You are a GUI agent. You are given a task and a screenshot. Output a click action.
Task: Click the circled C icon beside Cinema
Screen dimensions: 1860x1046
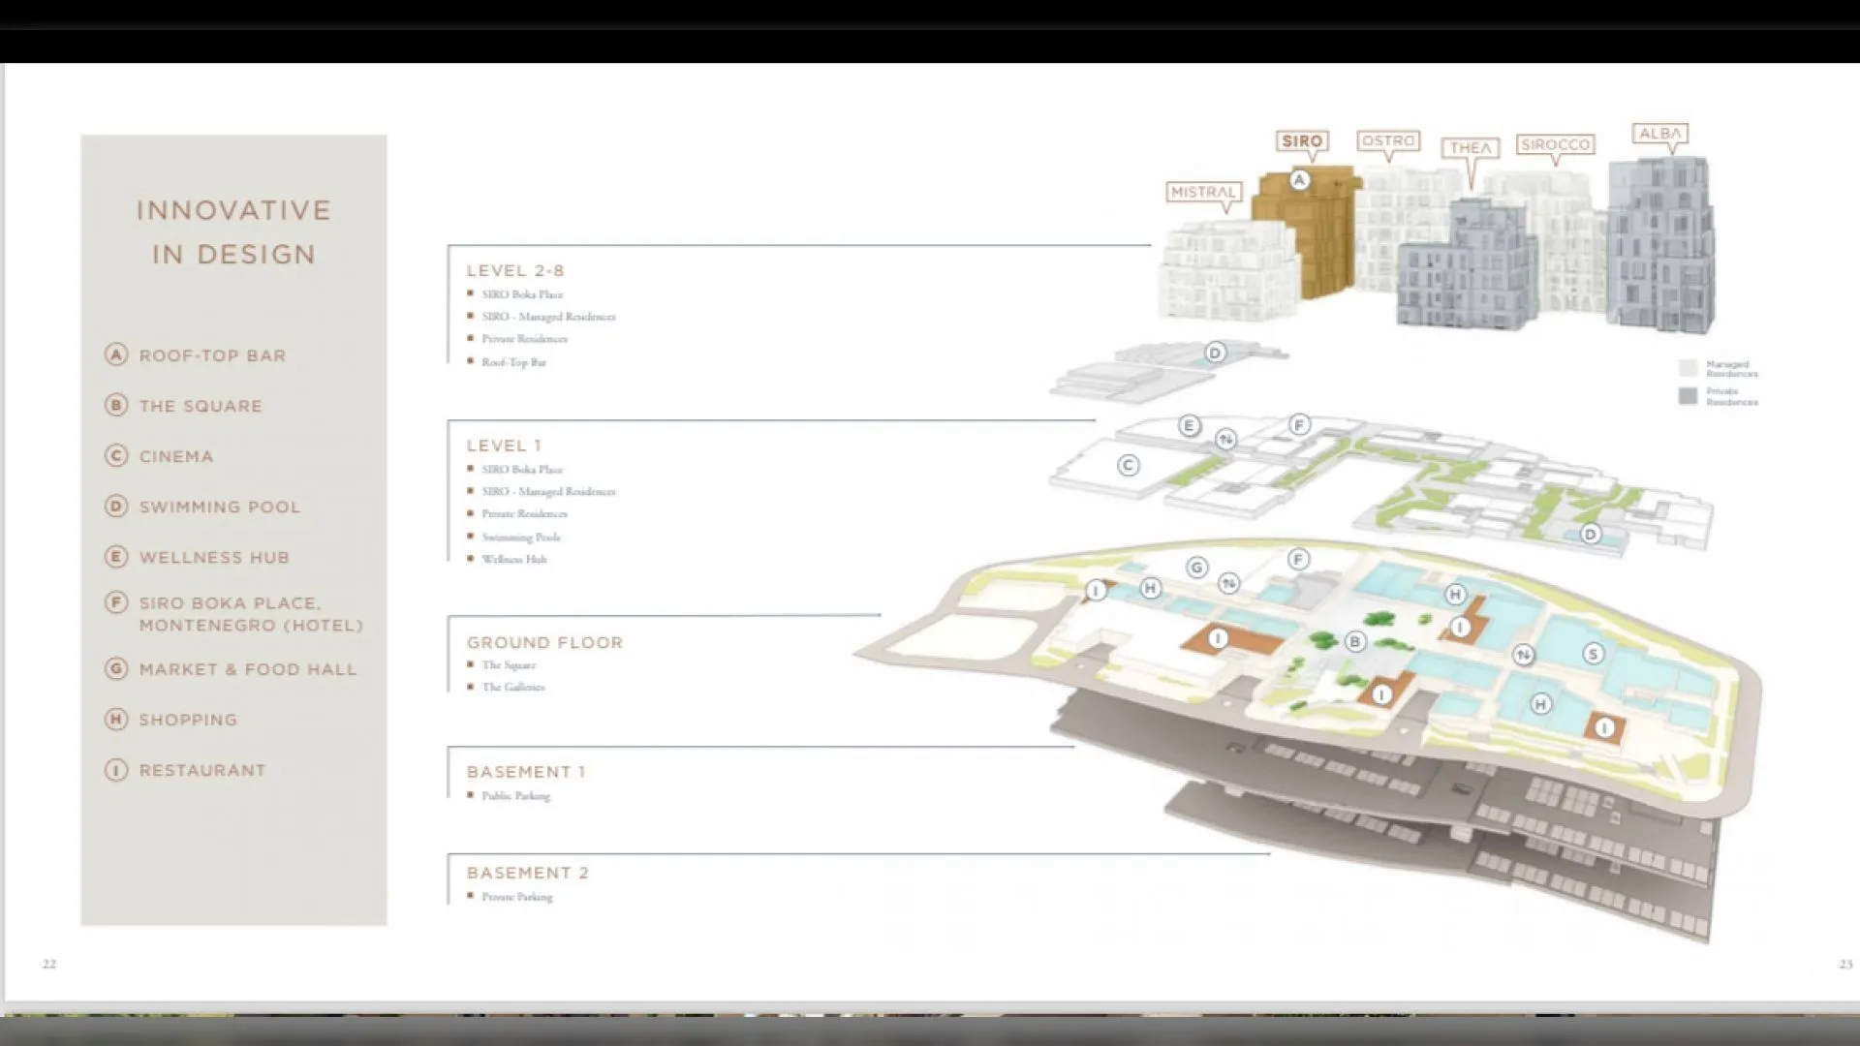[x=116, y=455]
